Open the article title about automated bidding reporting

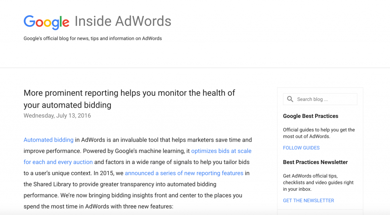[129, 99]
